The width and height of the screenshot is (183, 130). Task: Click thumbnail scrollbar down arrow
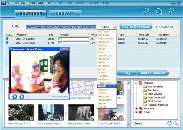128,124
